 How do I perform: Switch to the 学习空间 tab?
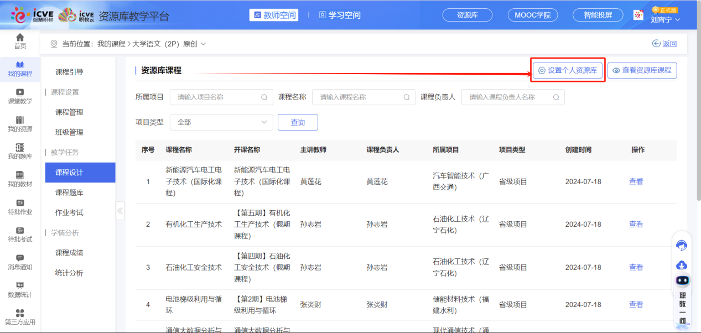[340, 15]
